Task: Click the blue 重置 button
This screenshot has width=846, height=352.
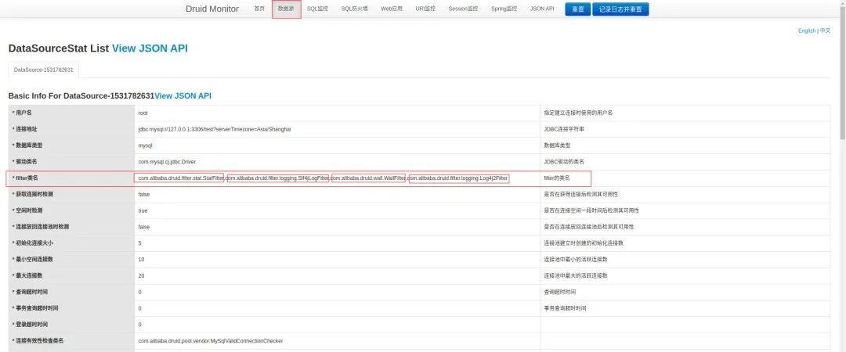Action: (x=577, y=9)
